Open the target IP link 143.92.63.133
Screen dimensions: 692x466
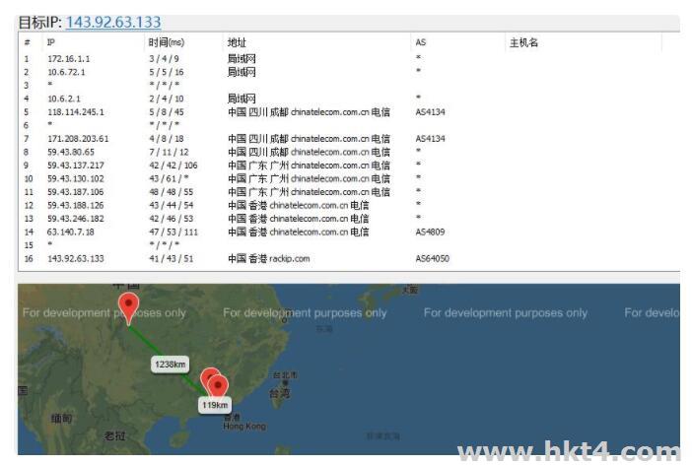coord(113,22)
